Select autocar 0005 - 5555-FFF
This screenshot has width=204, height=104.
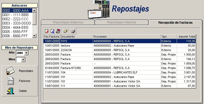[17, 32]
